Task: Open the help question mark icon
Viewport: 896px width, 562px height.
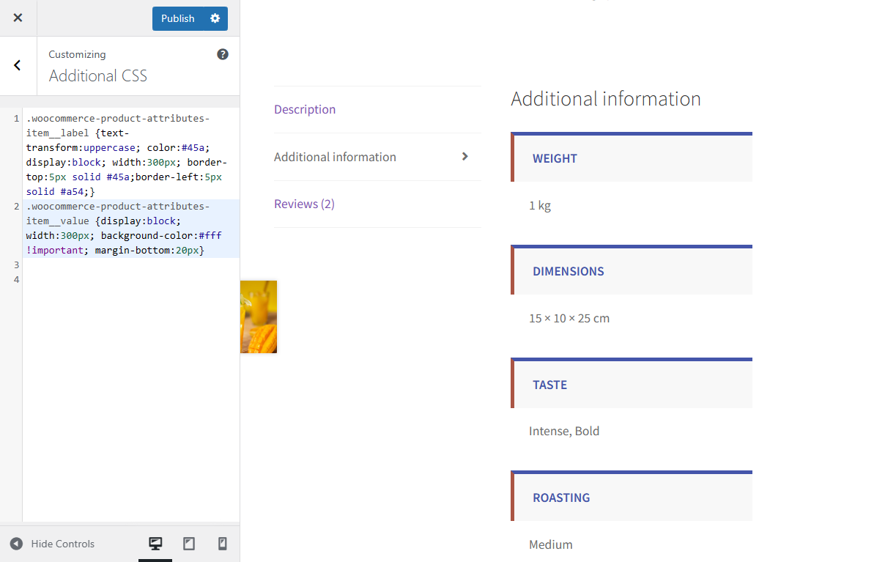Action: (x=223, y=54)
